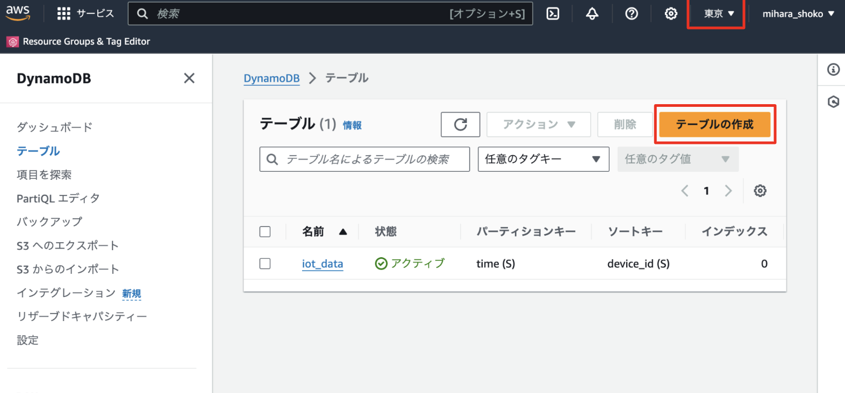Click the ソートキー column header
This screenshot has width=845, height=393.
point(635,231)
